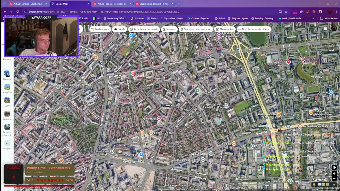Open recent place Varsovie

pos(7,115)
